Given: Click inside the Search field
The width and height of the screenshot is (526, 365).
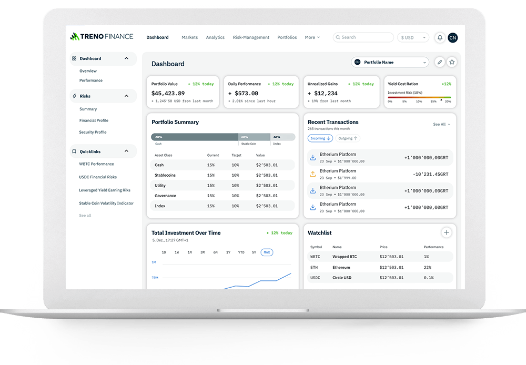Looking at the screenshot, I should [x=363, y=37].
